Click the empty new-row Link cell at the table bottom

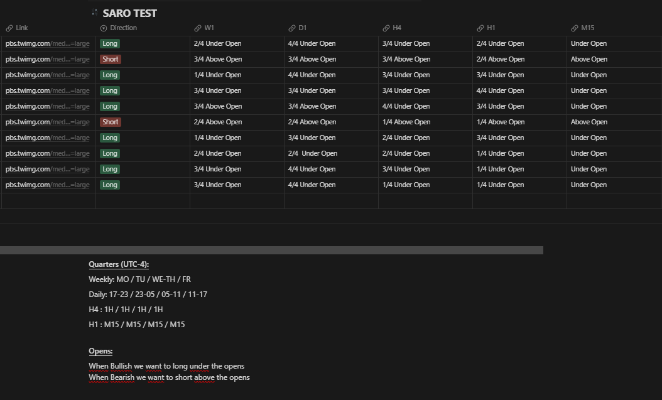(x=48, y=201)
